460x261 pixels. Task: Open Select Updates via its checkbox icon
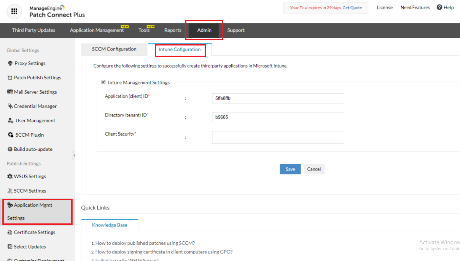click(10, 247)
